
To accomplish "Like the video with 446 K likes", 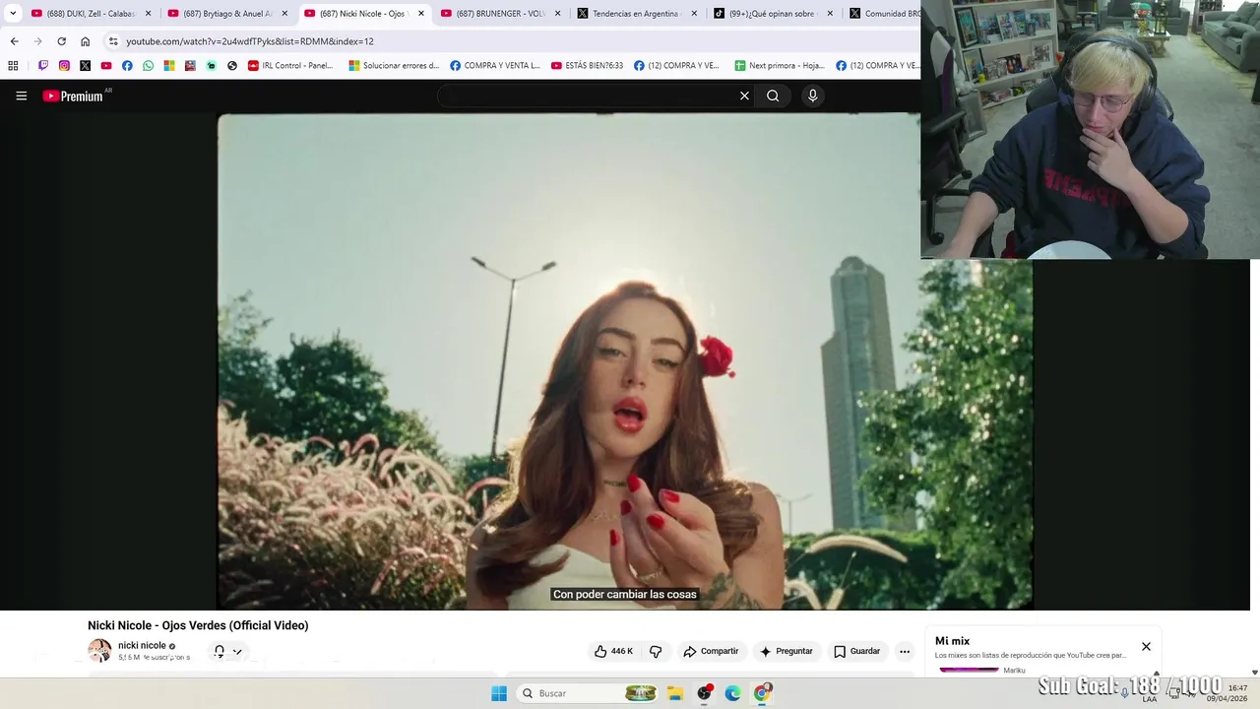I will pyautogui.click(x=613, y=651).
